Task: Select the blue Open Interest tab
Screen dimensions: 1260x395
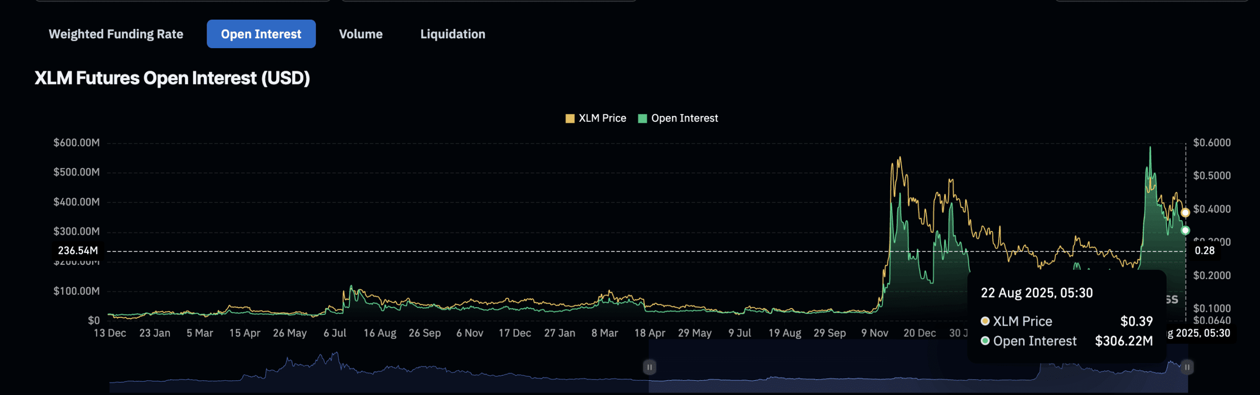Action: [261, 34]
